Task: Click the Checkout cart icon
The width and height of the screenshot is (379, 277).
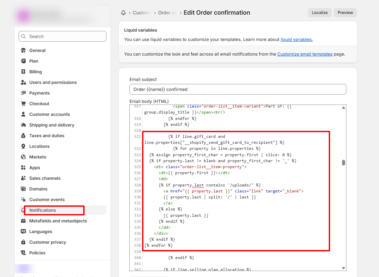Action: coord(23,104)
